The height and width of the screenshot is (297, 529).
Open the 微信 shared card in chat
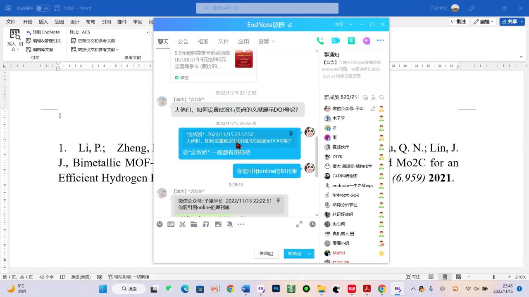214,65
